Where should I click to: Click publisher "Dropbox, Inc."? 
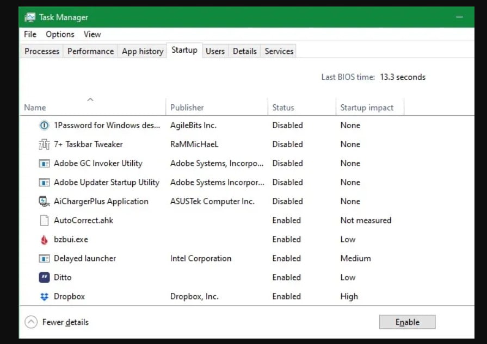tap(194, 297)
